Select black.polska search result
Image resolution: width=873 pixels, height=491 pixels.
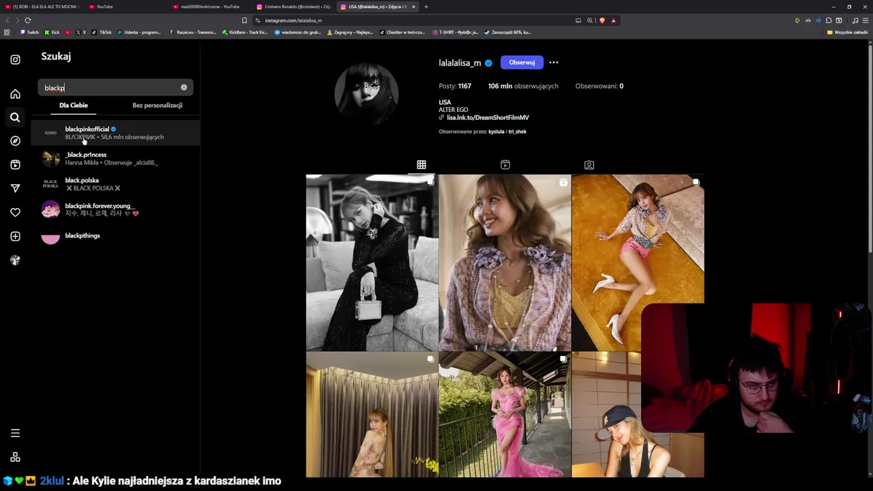[x=115, y=184]
